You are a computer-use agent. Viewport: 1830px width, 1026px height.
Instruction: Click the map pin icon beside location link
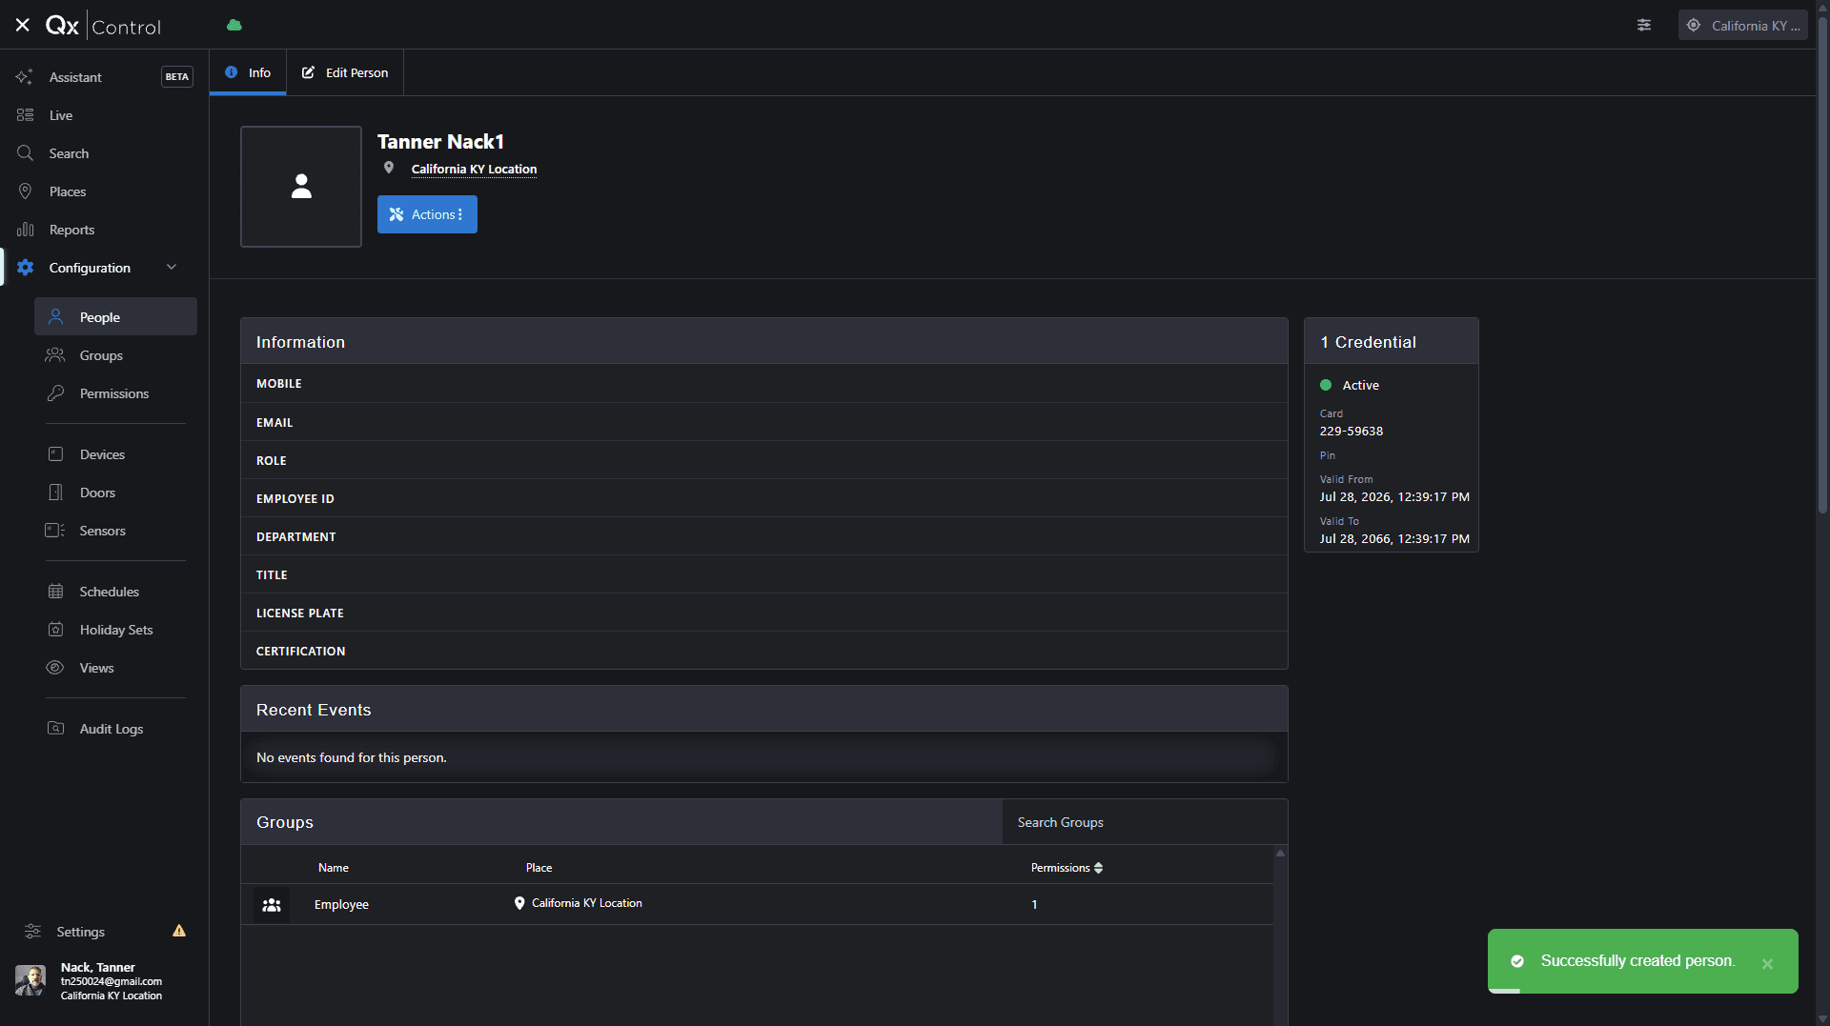389,168
